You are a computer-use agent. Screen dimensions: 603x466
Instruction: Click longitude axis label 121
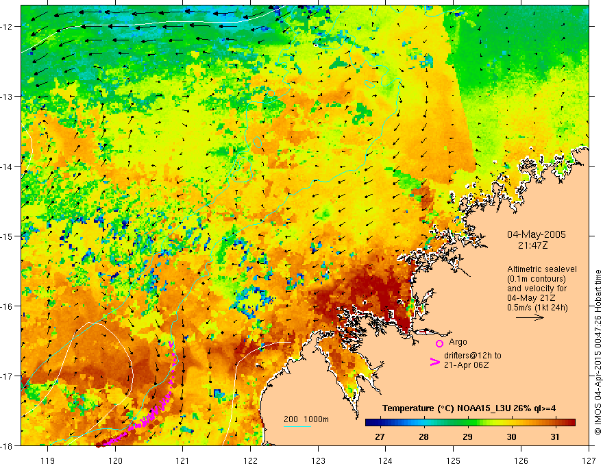[x=183, y=461]
